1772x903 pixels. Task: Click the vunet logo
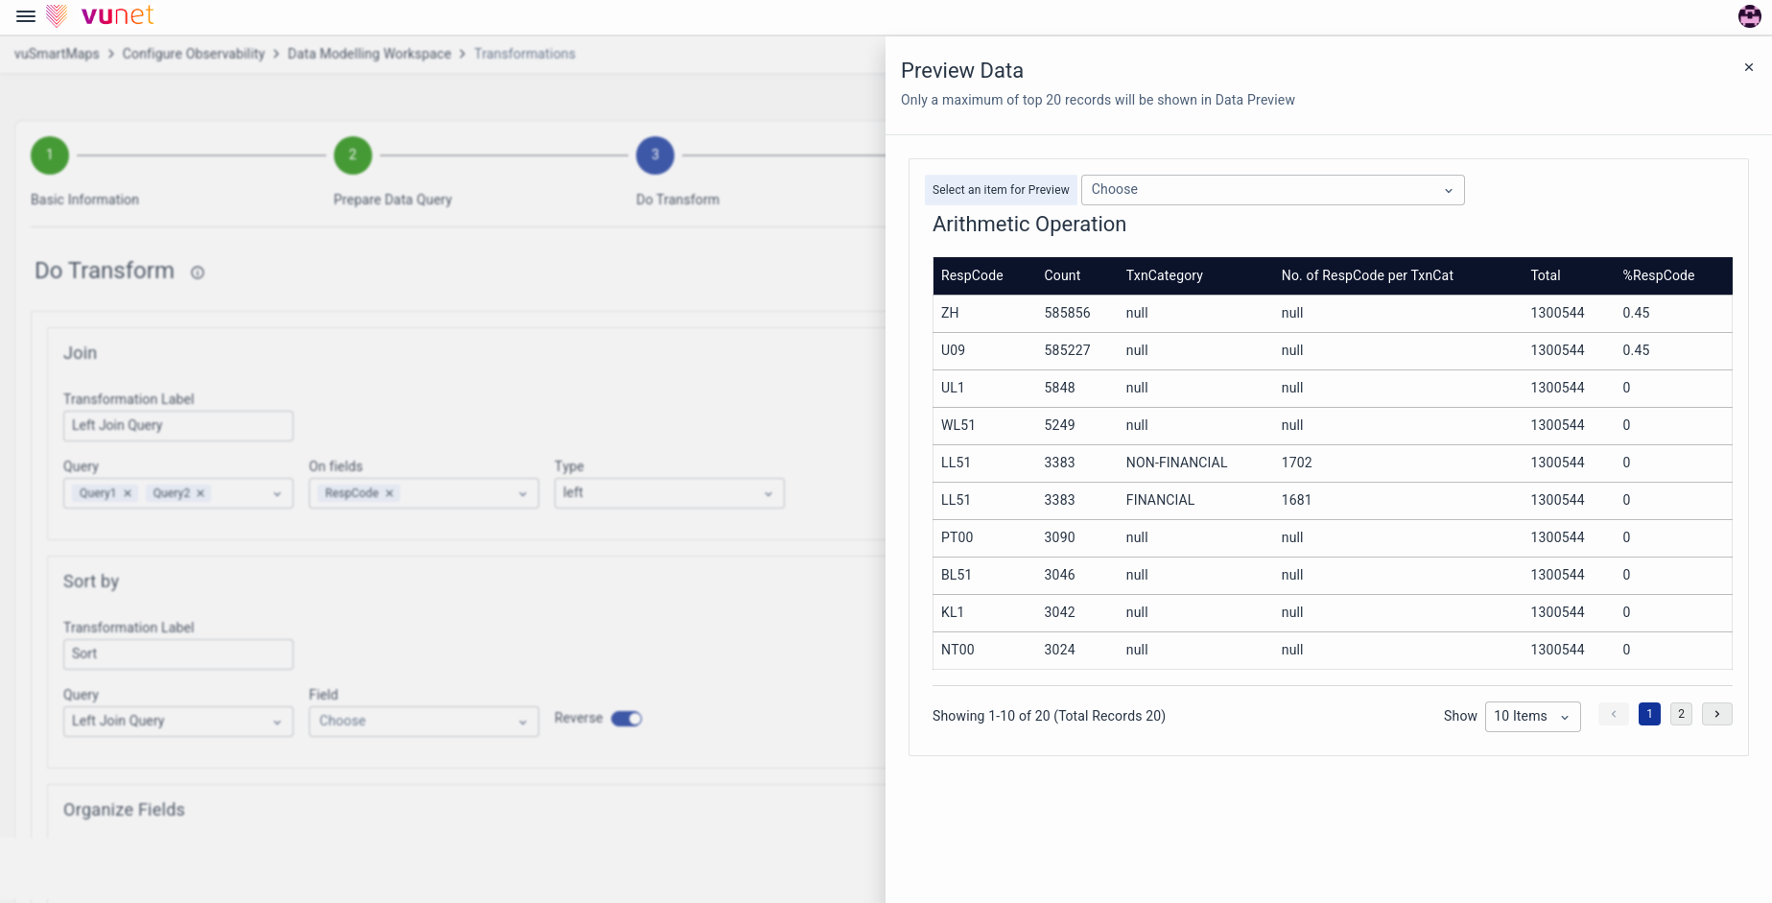click(100, 16)
